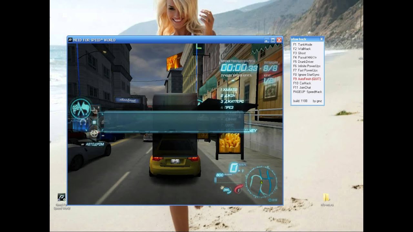Click racer name ПРЕЗ in standings
The height and width of the screenshot is (232, 413).
[229, 107]
